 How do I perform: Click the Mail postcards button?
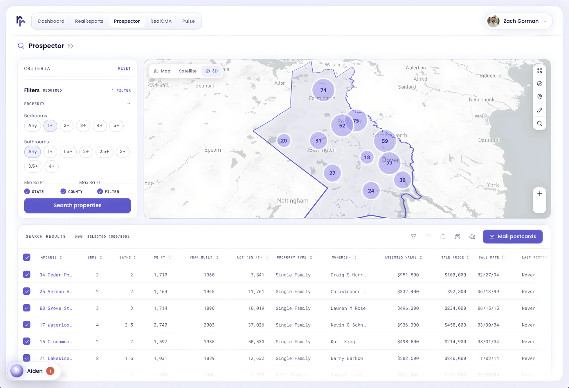point(513,237)
